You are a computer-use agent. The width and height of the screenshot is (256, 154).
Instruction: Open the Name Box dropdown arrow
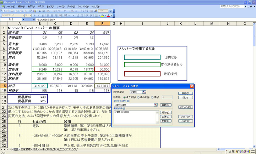coord(23,19)
